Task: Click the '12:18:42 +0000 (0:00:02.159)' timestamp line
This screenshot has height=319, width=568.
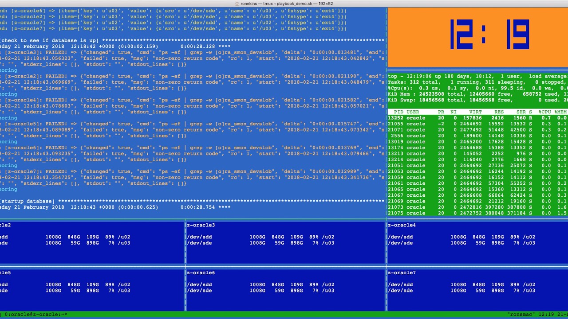Action: point(115,47)
